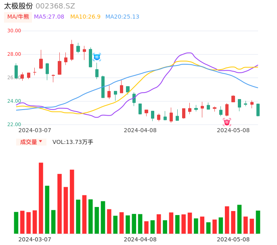Toggle the blue MA20 legend entry

122,17
